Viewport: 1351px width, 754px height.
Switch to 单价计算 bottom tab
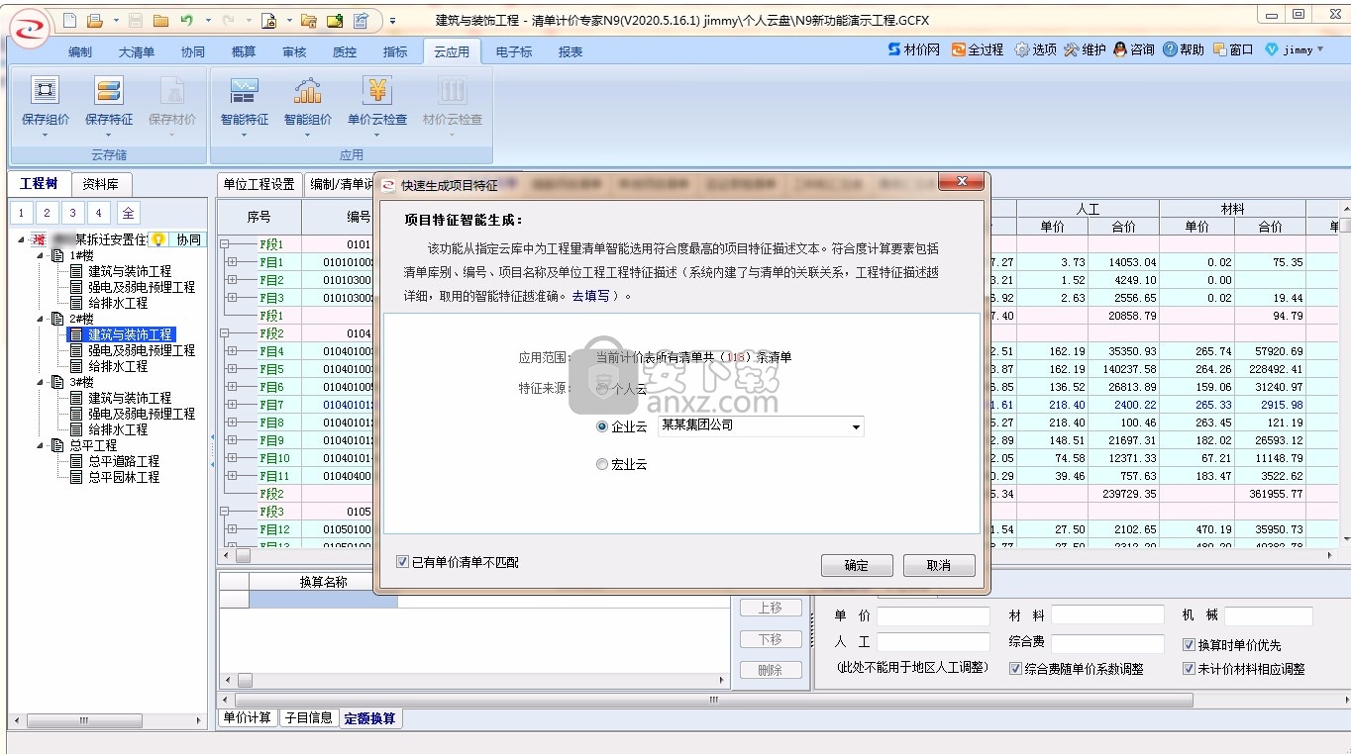[248, 718]
